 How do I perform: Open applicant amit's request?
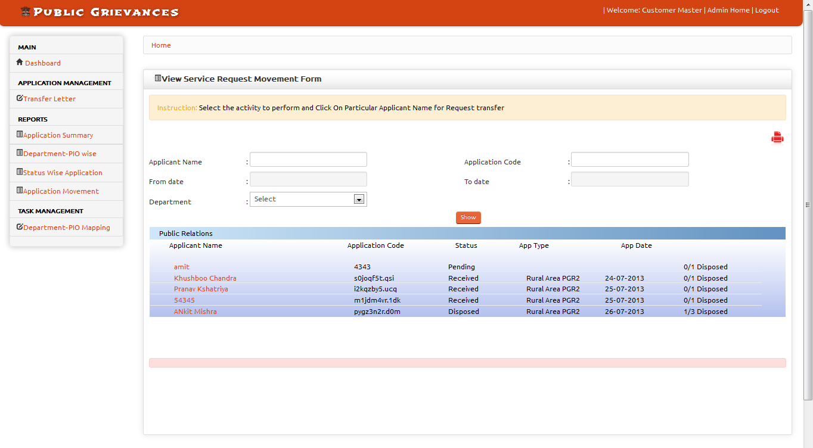point(182,267)
